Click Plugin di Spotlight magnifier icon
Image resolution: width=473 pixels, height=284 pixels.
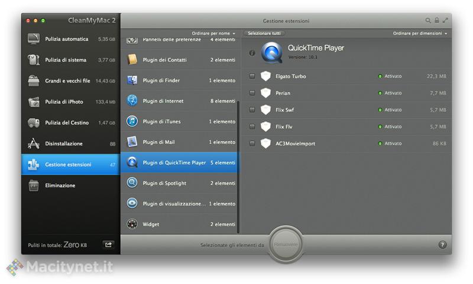point(132,183)
